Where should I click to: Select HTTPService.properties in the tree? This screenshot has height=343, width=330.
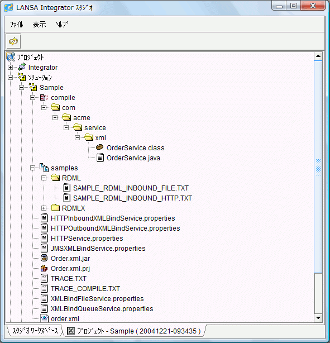(x=87, y=239)
